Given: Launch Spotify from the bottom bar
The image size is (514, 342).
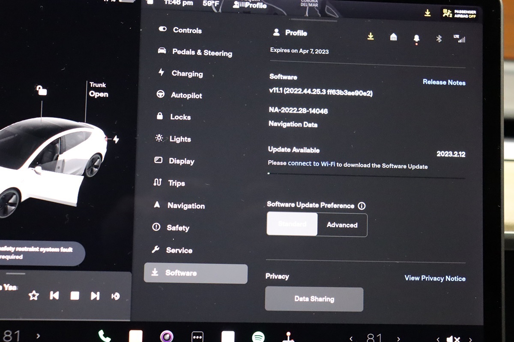Looking at the screenshot, I should (258, 337).
